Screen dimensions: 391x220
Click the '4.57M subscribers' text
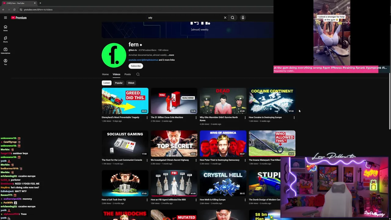148,50
